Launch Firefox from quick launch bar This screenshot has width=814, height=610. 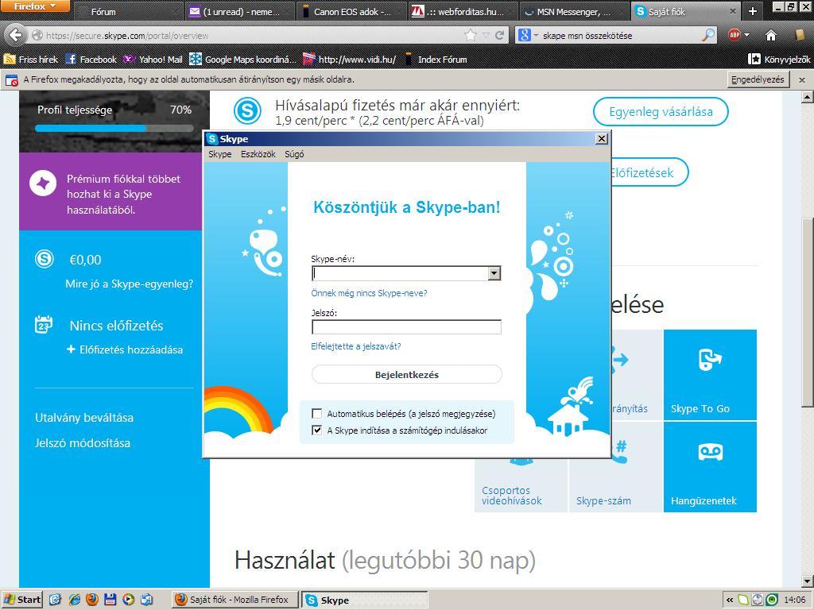[92, 600]
